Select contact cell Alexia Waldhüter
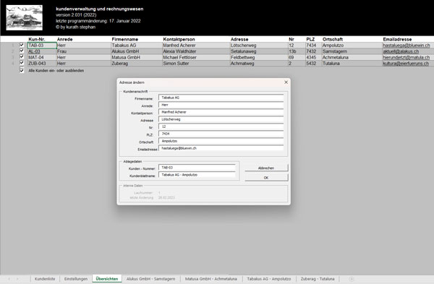 coord(196,51)
